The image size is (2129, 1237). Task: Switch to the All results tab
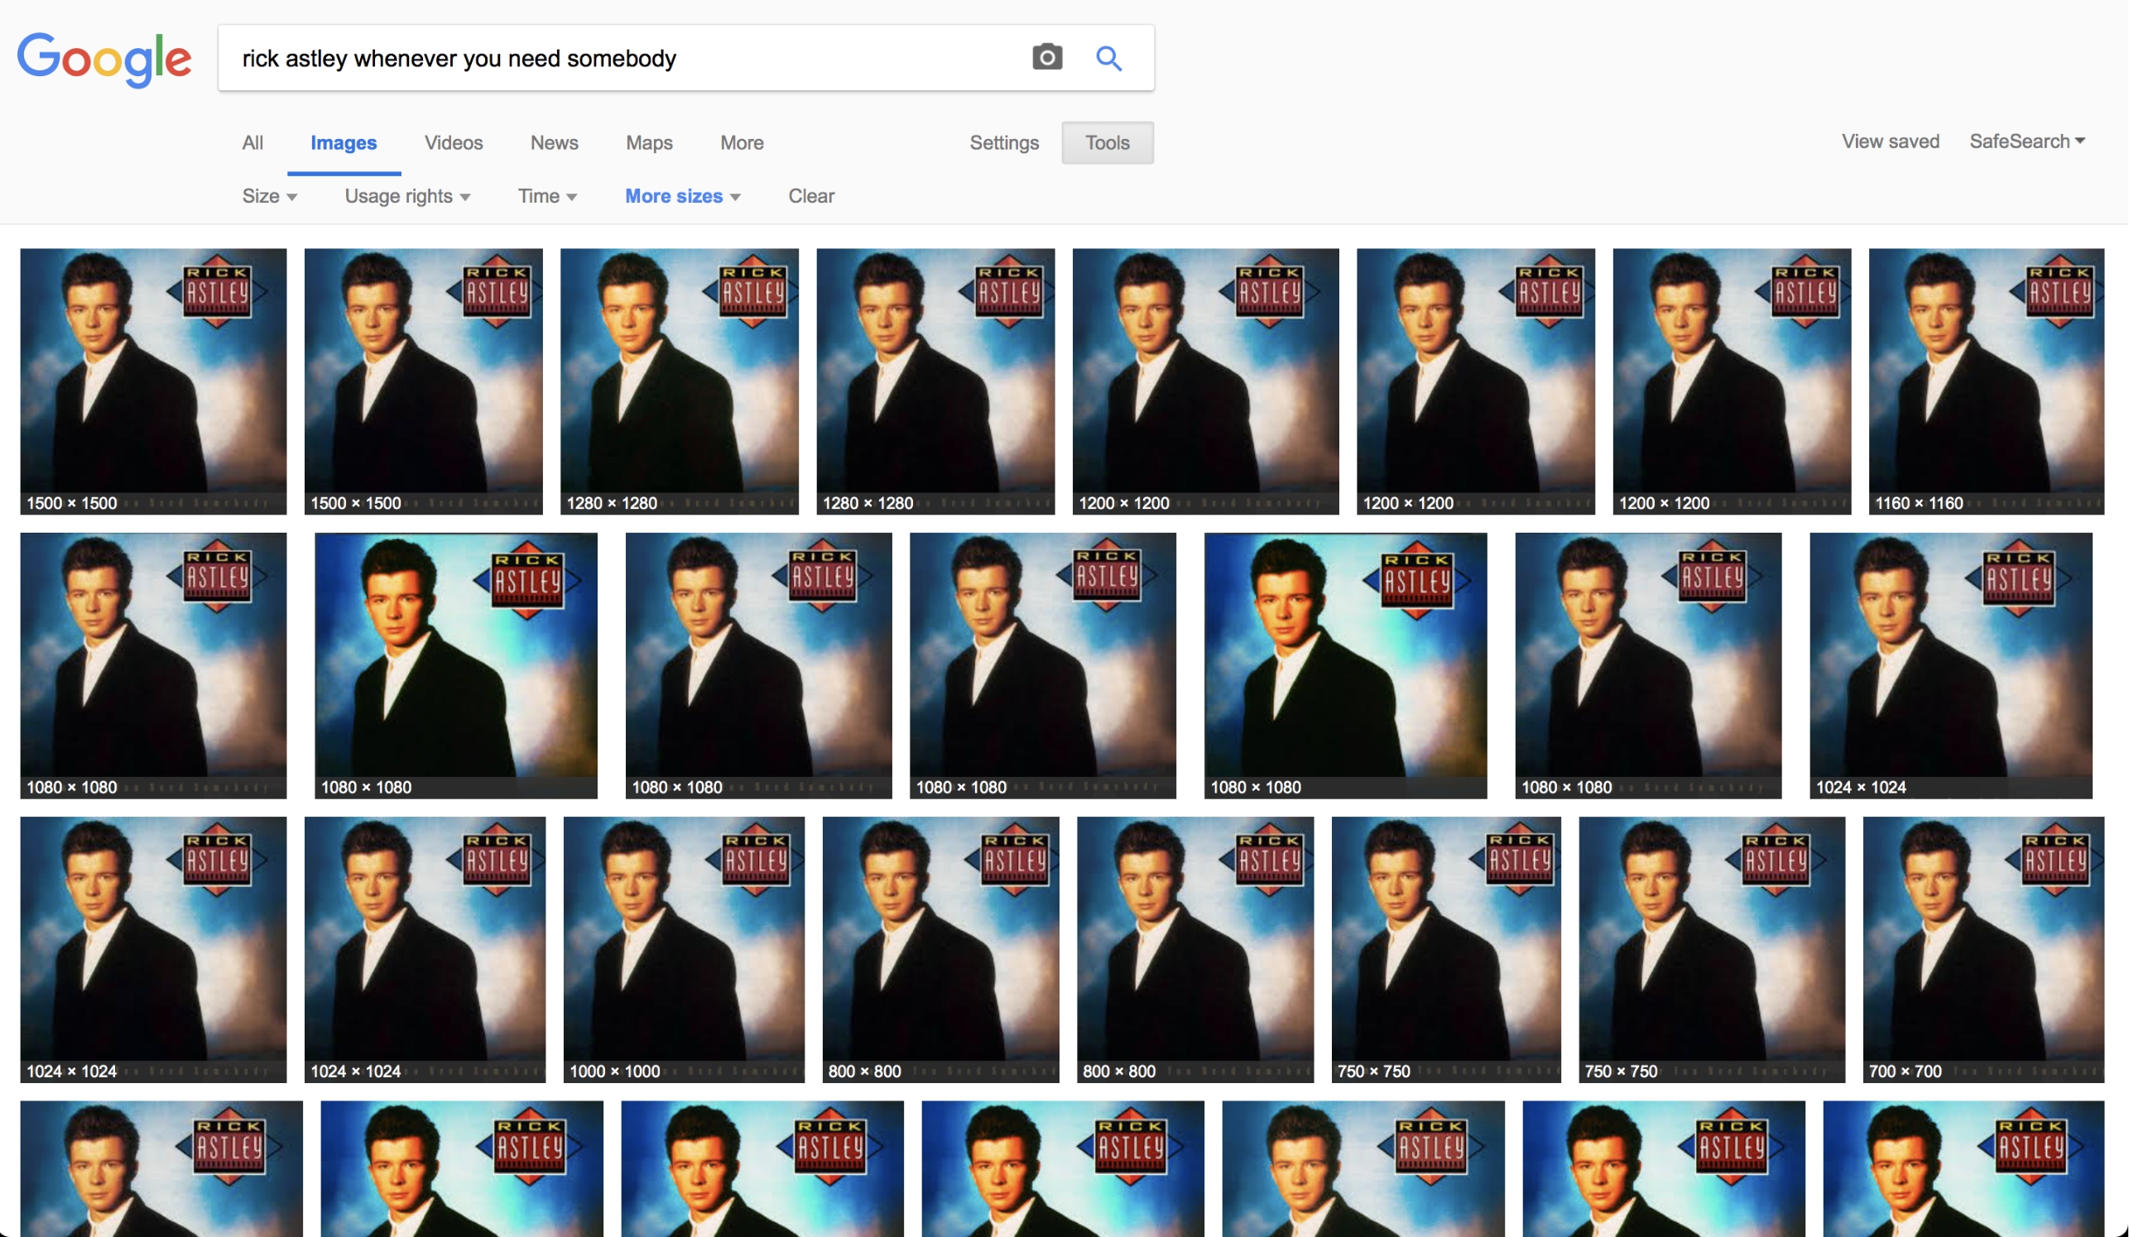(x=252, y=142)
